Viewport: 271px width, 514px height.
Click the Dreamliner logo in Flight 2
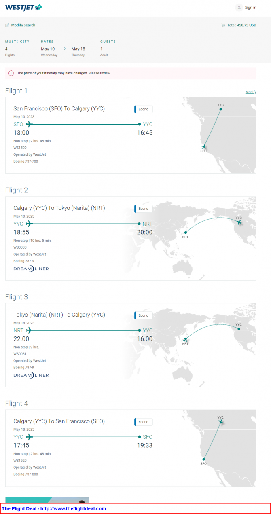click(x=31, y=269)
